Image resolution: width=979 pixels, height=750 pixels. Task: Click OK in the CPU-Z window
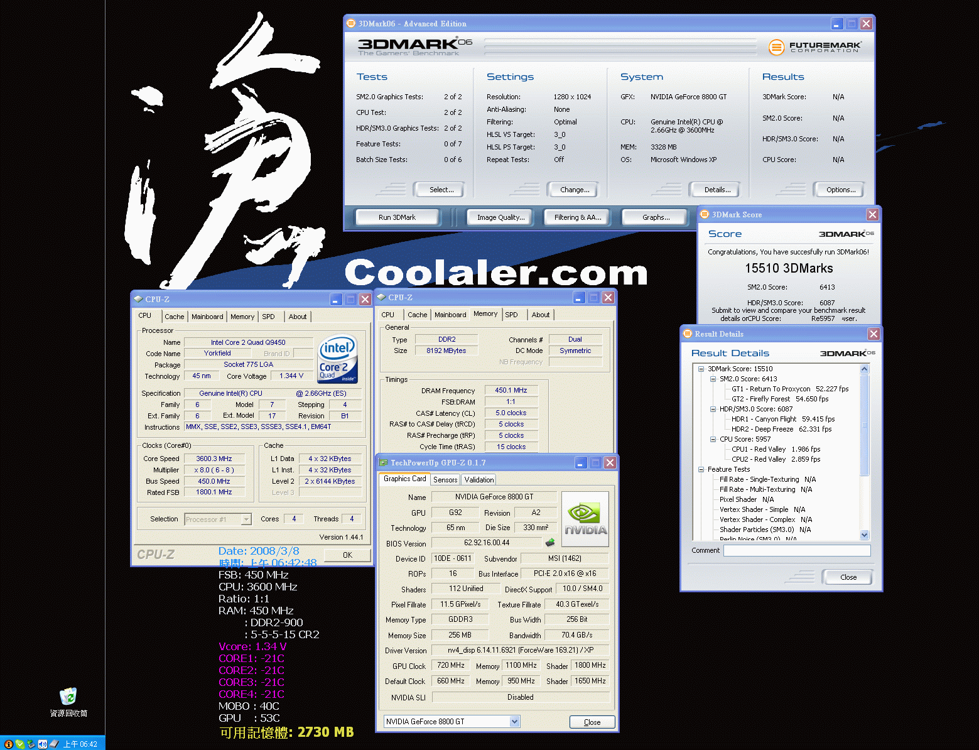pos(347,555)
